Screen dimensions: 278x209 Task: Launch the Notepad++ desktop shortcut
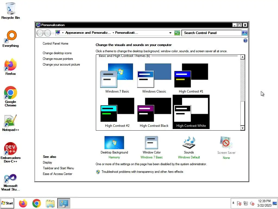click(11, 123)
